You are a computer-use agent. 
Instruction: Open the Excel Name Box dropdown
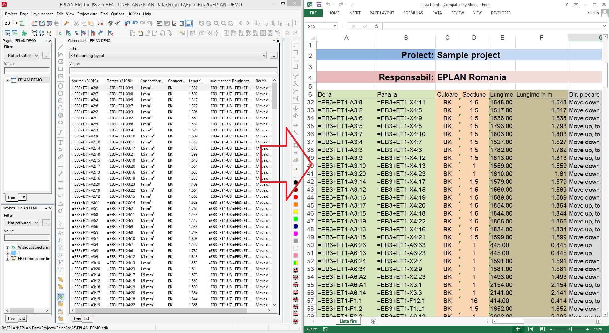335,26
